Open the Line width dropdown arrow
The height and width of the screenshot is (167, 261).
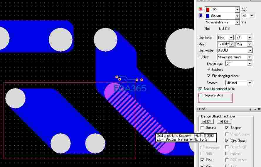pyautogui.click(x=250, y=50)
